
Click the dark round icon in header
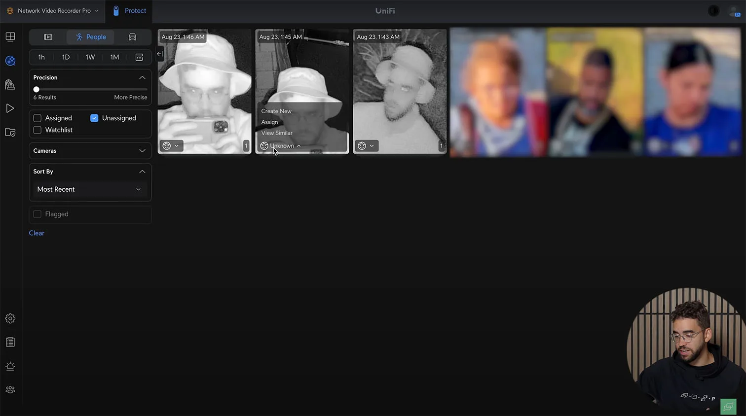click(x=713, y=11)
